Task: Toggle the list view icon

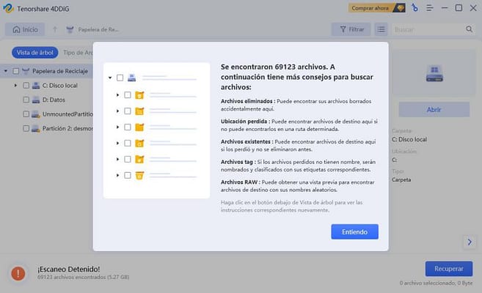Action: pyautogui.click(x=381, y=29)
